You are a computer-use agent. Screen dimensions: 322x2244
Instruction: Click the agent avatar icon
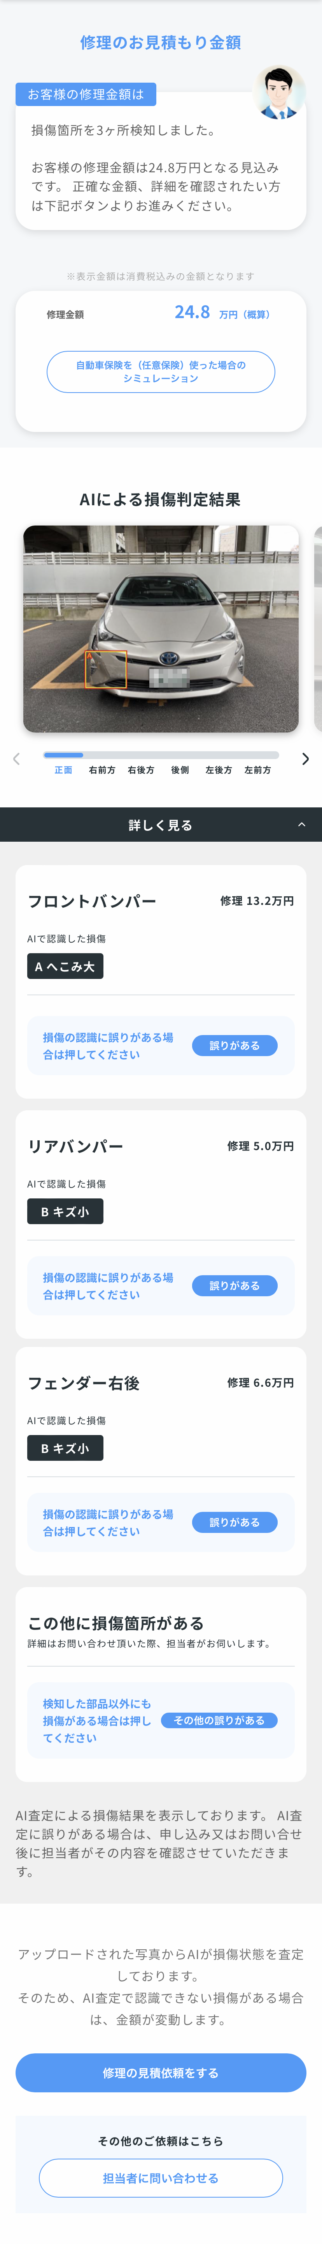click(x=278, y=92)
